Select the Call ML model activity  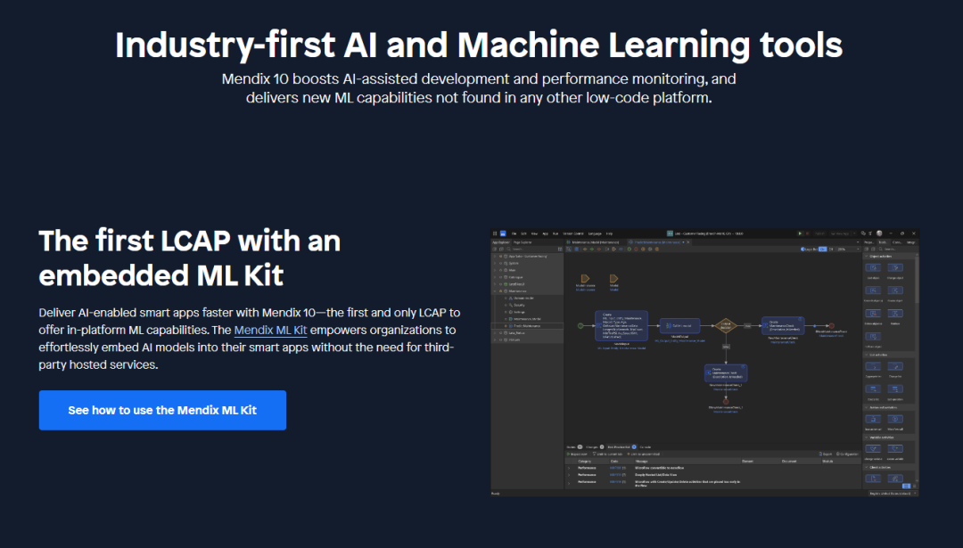point(681,326)
